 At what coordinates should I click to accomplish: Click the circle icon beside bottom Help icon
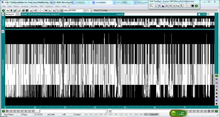coord(7,111)
